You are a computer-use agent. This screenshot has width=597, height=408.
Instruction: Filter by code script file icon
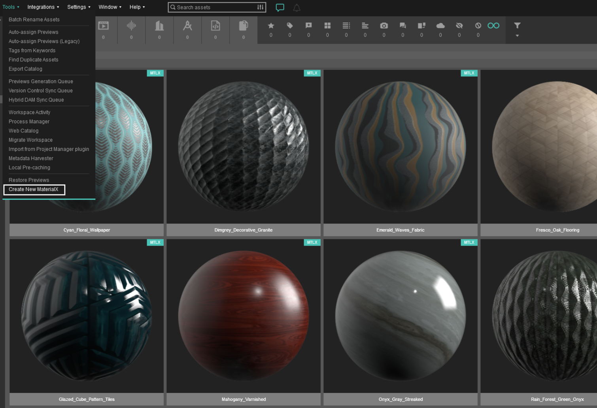point(215,26)
